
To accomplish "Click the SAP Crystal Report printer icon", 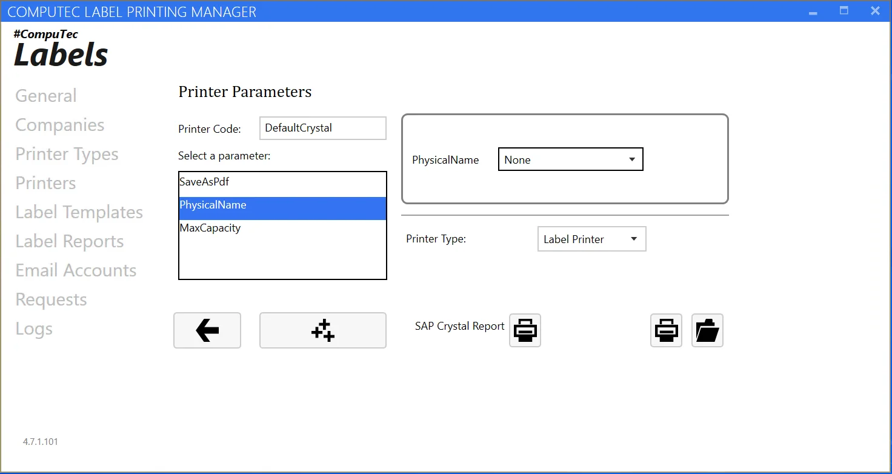I will (x=525, y=330).
